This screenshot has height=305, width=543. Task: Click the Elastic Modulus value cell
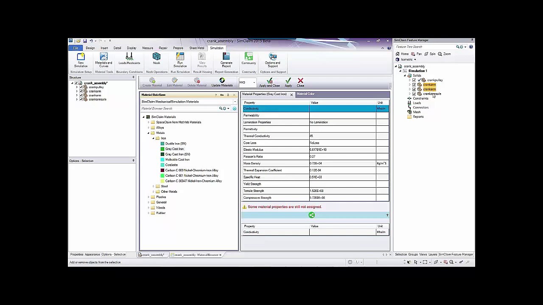tap(342, 150)
